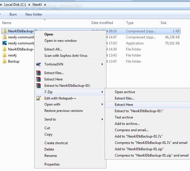Select the neo4j folder name
The image size is (190, 171).
12,55
